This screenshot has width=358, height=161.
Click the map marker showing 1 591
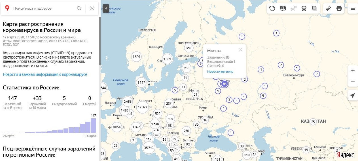[x=136, y=57]
